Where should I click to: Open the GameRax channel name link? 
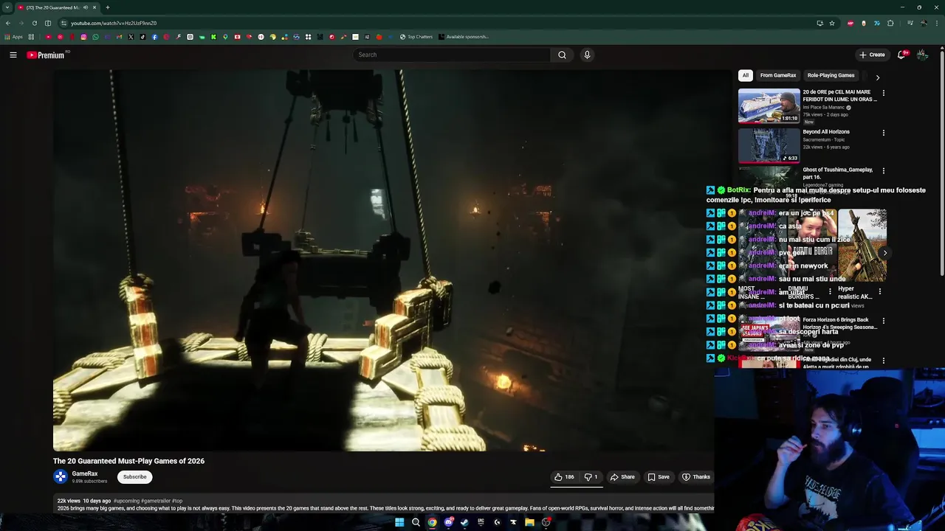coord(85,473)
